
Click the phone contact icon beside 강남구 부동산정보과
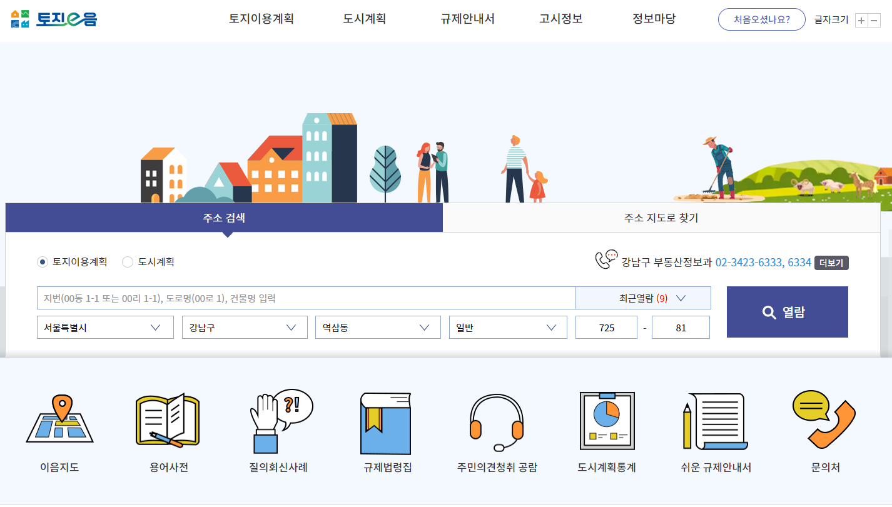tap(606, 259)
